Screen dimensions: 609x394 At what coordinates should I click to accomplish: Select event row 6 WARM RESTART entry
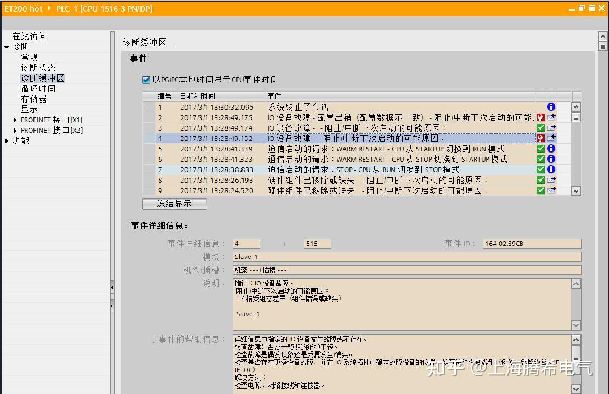pyautogui.click(x=349, y=159)
